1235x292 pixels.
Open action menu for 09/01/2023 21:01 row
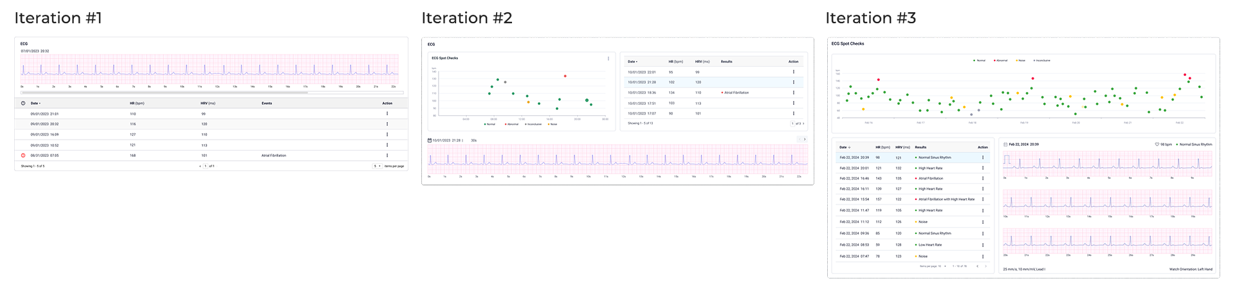[x=387, y=114]
